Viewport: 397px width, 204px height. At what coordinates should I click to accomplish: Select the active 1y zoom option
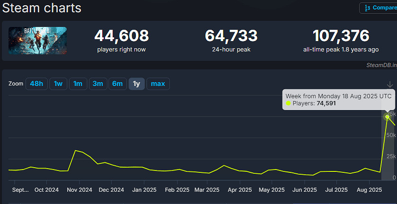coord(136,84)
